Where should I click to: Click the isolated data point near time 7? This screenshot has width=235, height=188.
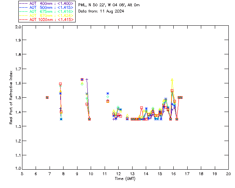pos(47,97)
